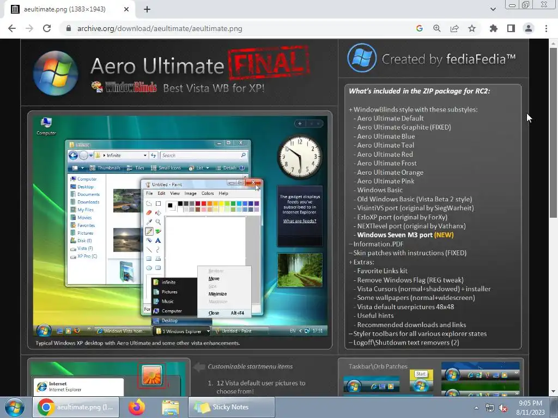The image size is (558, 418).
Task: Launch Firefox from the taskbar
Action: tap(137, 407)
